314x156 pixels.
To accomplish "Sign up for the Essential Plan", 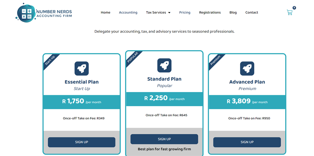I will point(82,142).
